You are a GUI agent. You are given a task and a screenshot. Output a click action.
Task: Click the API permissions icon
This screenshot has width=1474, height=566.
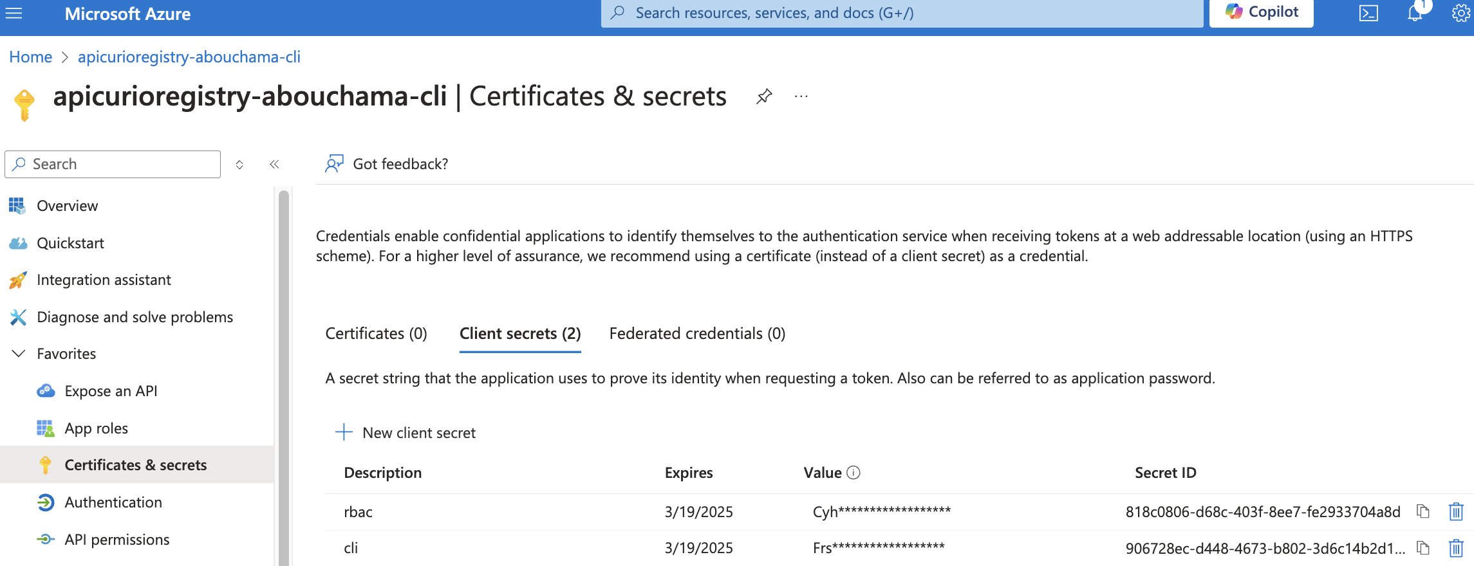(46, 539)
